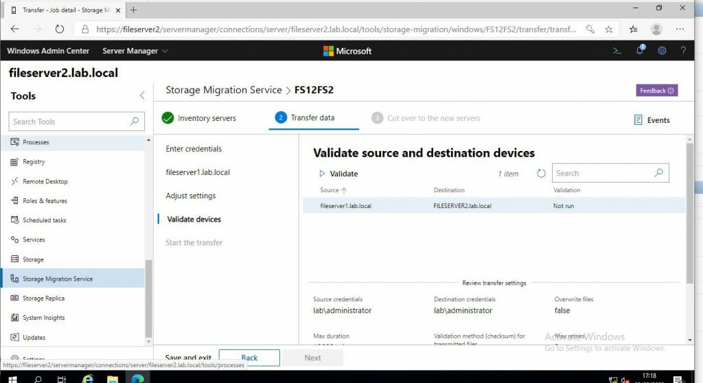Open the settings gear in Windows Admin Center

[x=662, y=51]
